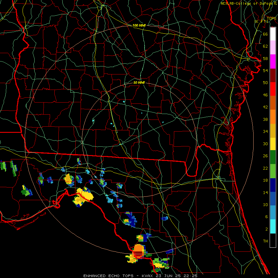
Task: Pick the yellow legend swatch
Action: click(273, 144)
